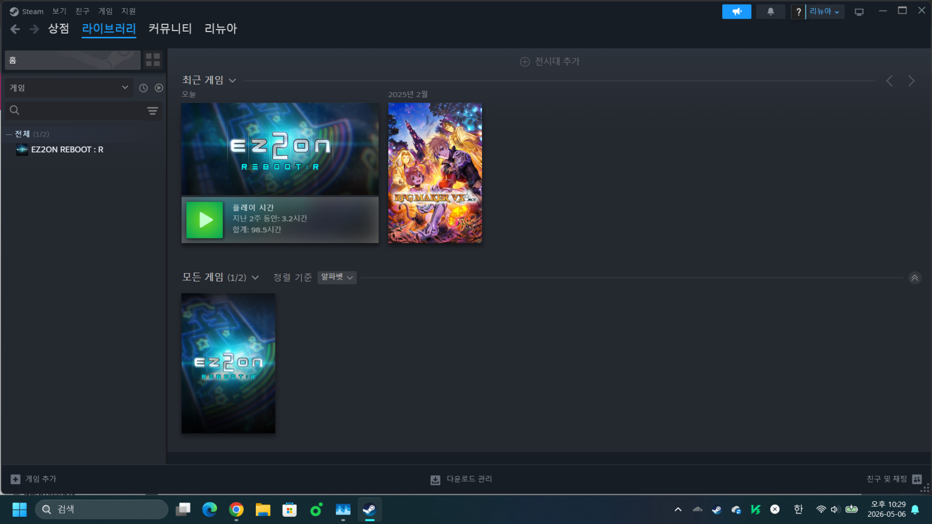Open Microsoft Store from the taskbar
This screenshot has height=524, width=932.
pyautogui.click(x=289, y=510)
